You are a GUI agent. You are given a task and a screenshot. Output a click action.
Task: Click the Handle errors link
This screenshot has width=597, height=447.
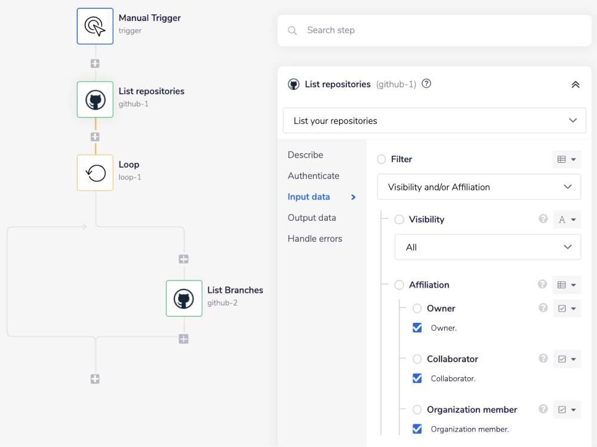click(315, 238)
